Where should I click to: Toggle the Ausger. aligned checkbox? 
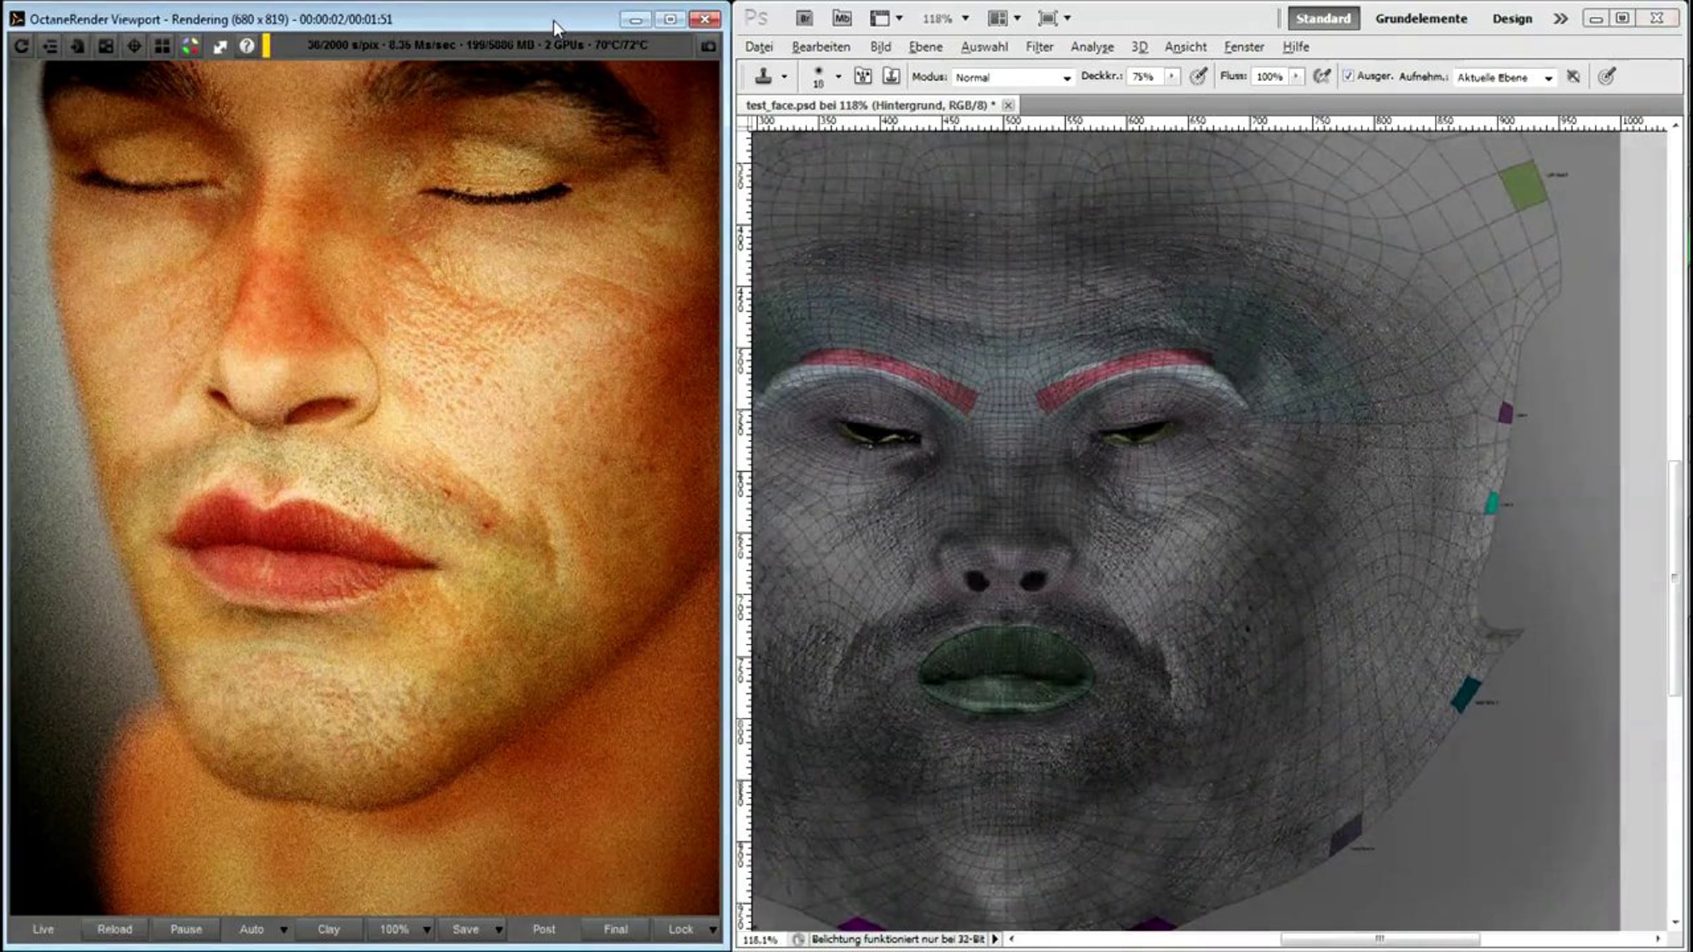1348,76
